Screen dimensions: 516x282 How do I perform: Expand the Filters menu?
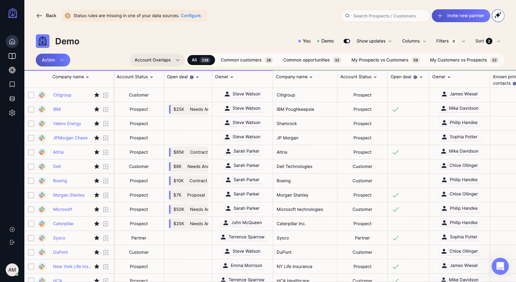(450, 41)
